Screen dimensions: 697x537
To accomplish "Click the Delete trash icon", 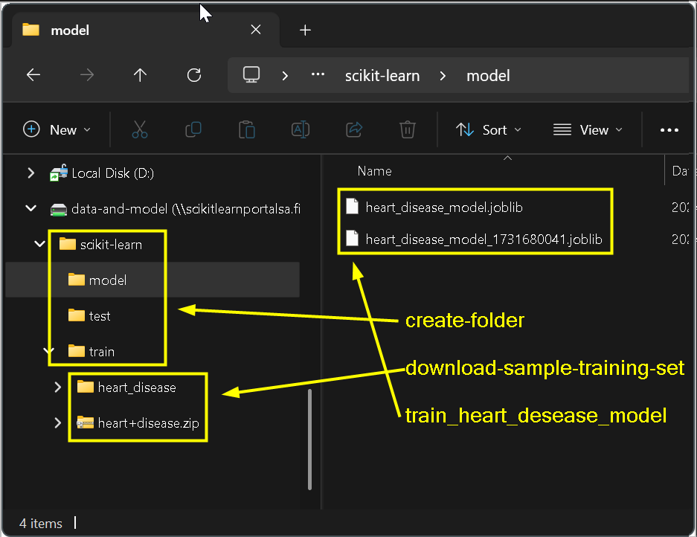I will point(407,130).
